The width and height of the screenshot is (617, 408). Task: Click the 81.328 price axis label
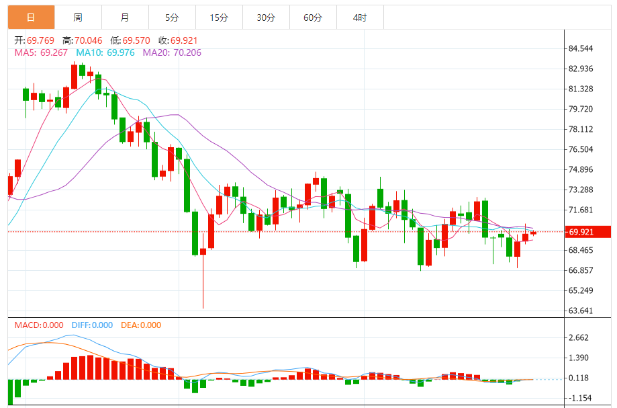580,89
